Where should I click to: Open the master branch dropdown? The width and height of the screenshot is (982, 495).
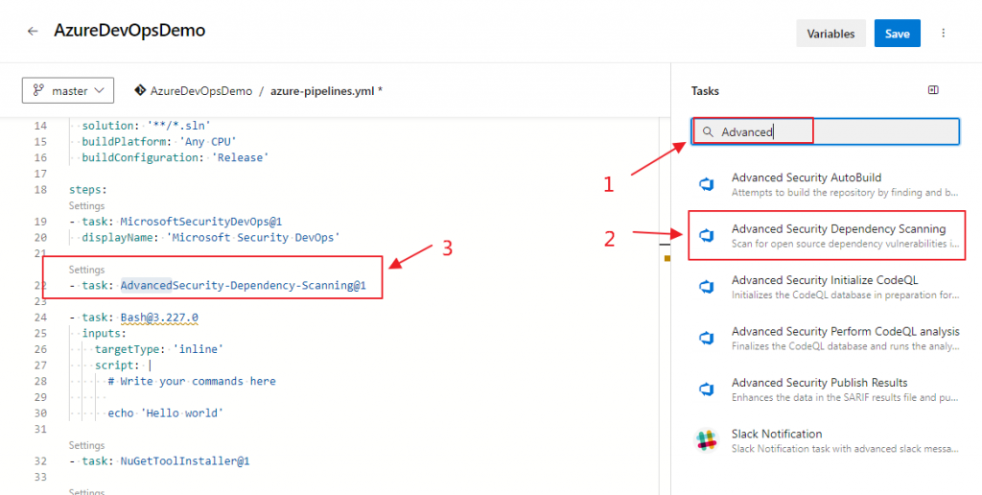[x=68, y=91]
